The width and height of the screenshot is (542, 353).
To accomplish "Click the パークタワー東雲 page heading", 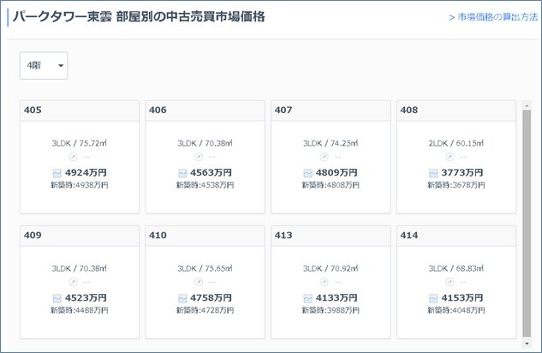I will [139, 17].
